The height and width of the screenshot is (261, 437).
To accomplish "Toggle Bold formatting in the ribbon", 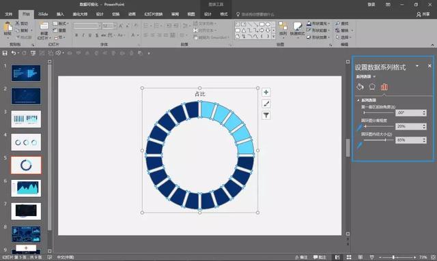I will pos(76,35).
